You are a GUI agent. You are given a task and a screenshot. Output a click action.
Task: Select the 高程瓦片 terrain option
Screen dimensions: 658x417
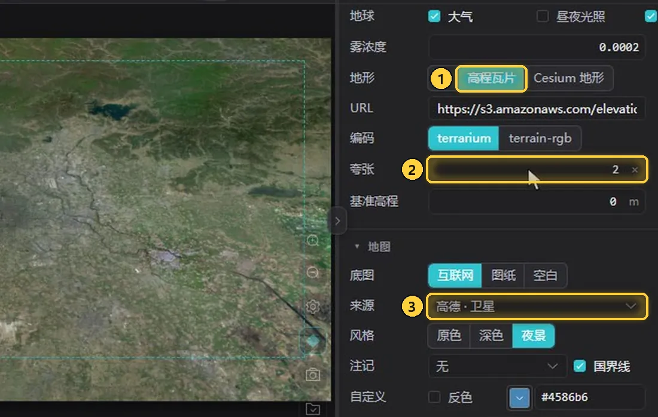click(x=491, y=78)
